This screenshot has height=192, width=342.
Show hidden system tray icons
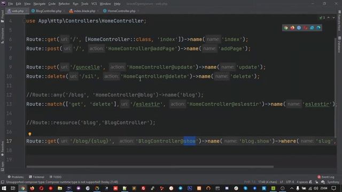292,188
